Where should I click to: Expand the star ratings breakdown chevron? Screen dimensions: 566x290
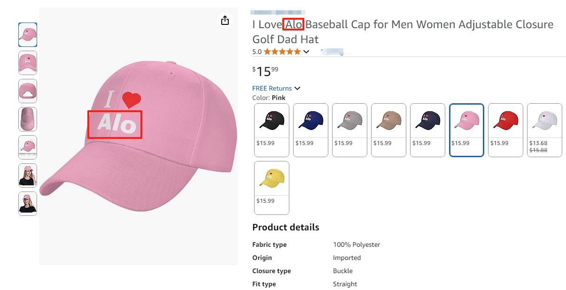(306, 52)
